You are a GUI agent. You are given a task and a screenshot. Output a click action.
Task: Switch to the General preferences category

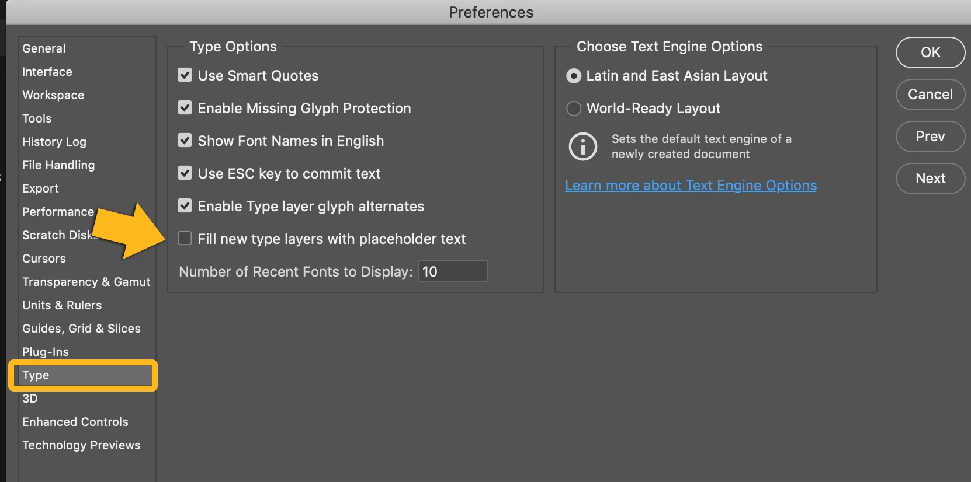(44, 48)
